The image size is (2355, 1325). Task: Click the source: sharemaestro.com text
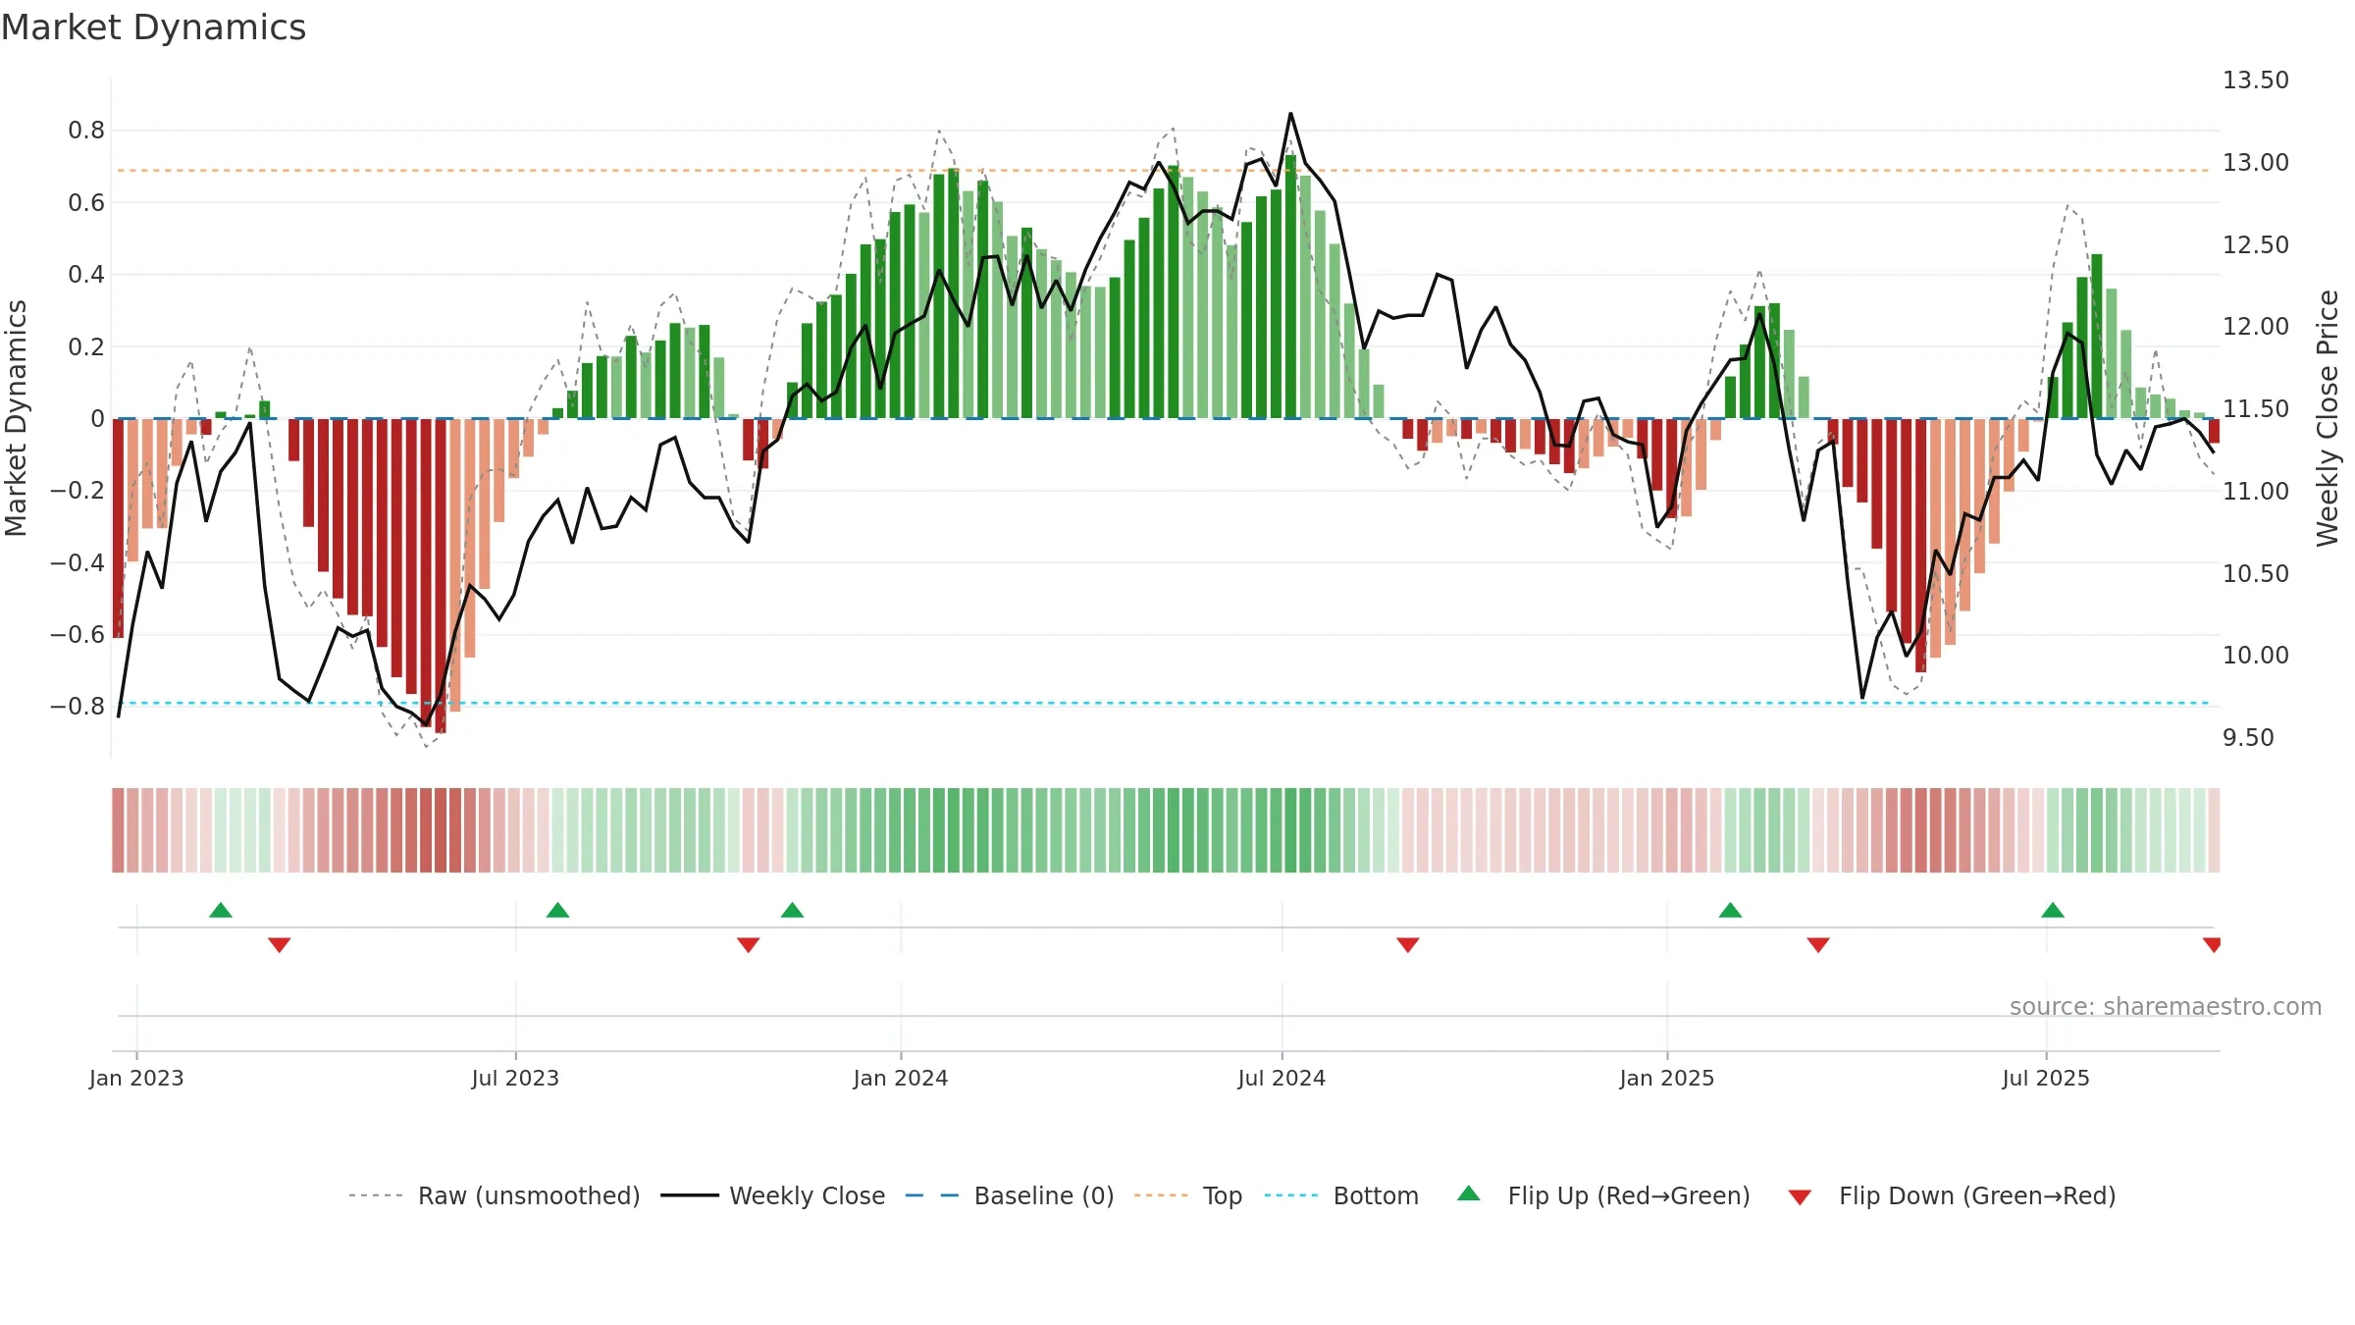2166,1006
